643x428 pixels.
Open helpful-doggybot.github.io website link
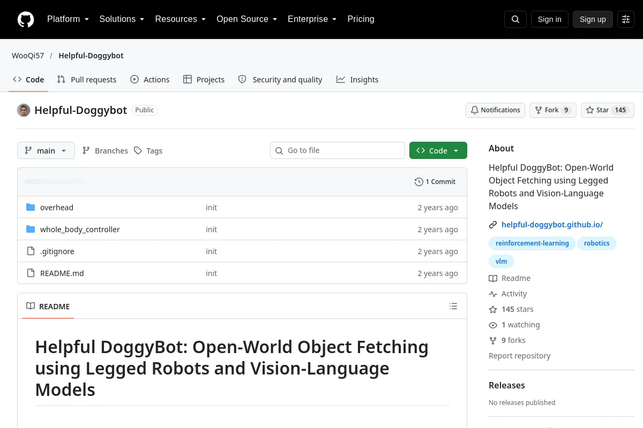coord(552,225)
